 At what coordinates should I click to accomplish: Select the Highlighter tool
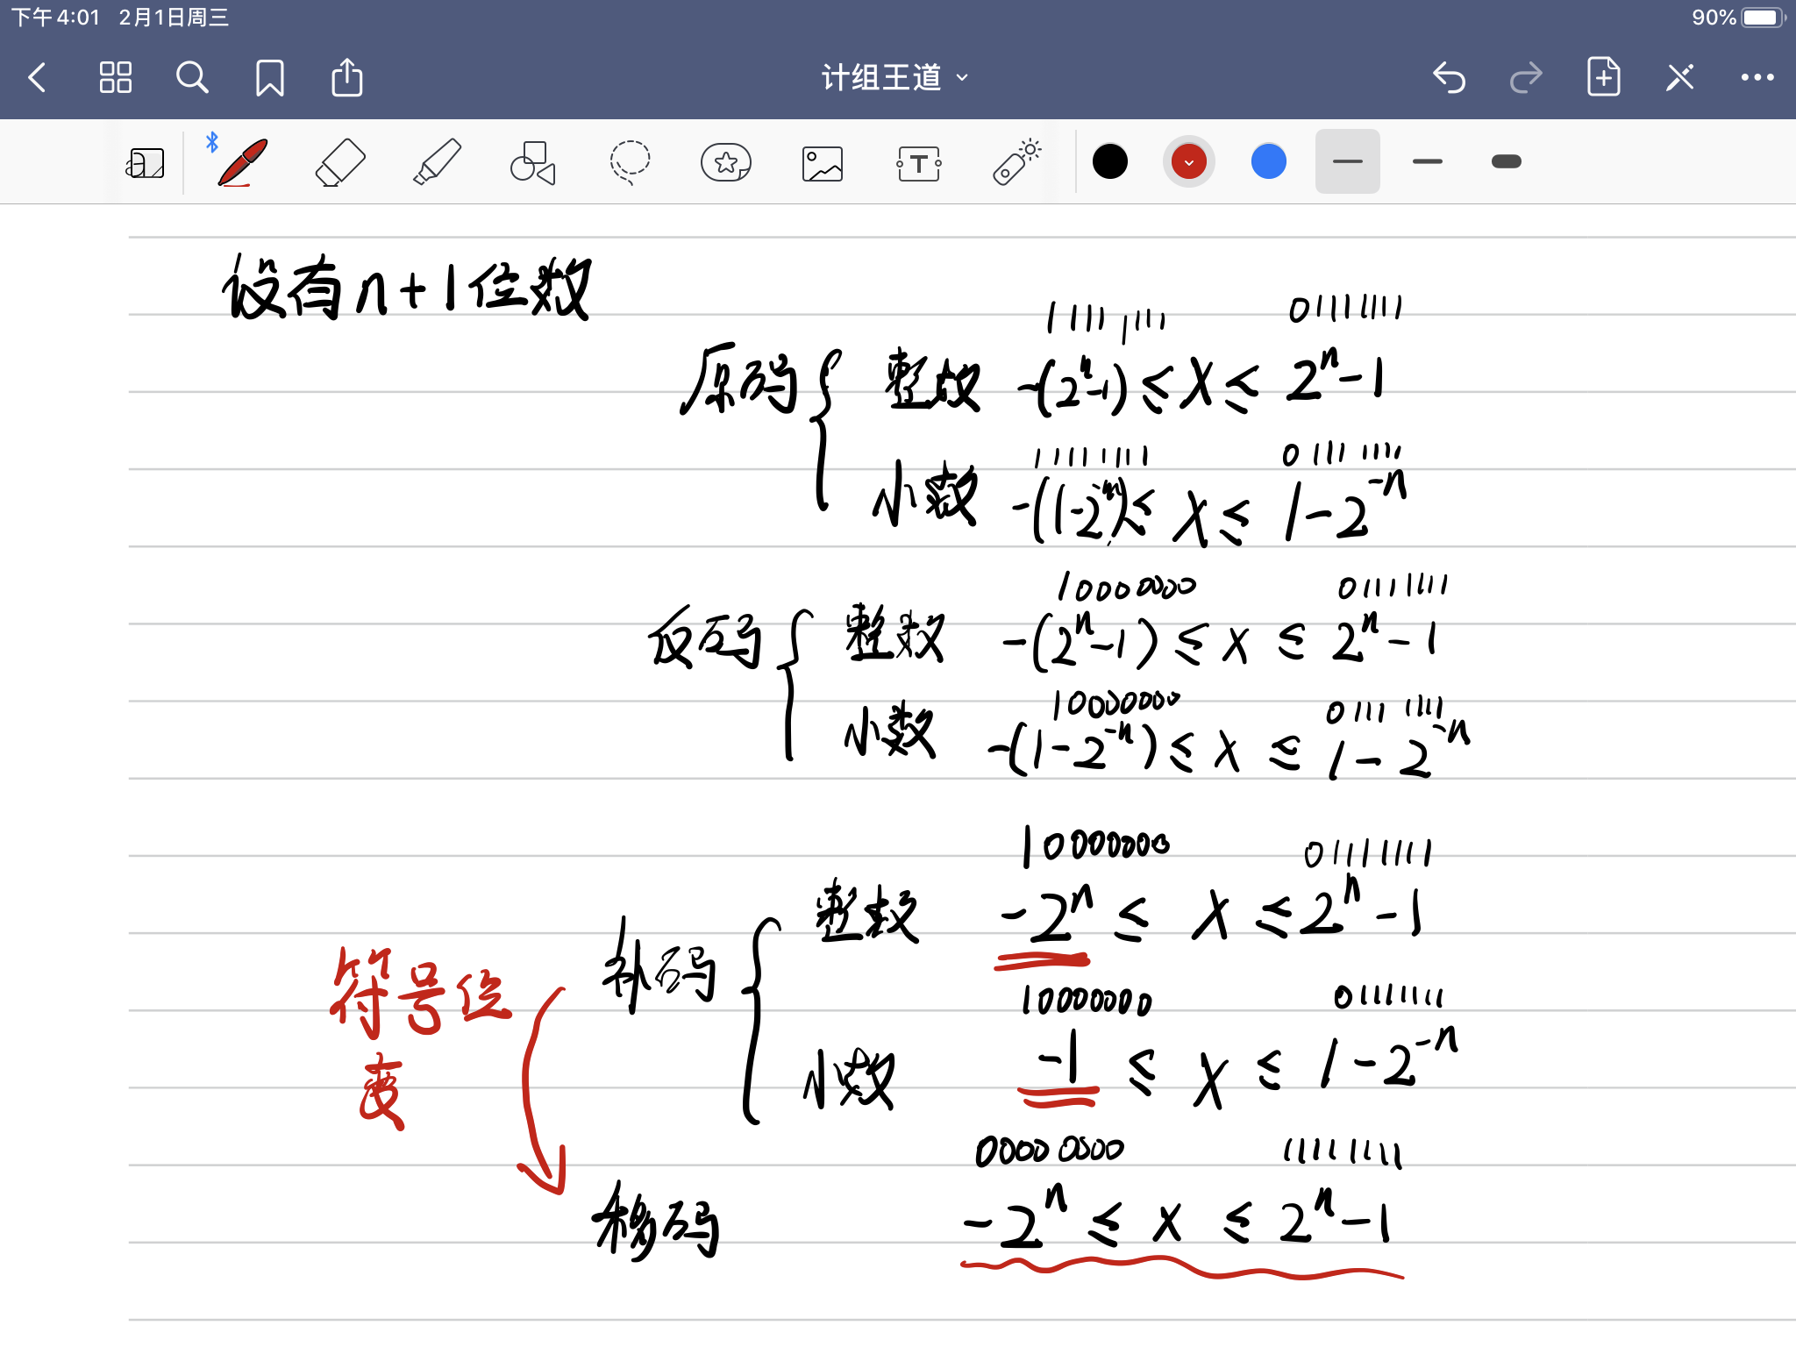point(437,162)
